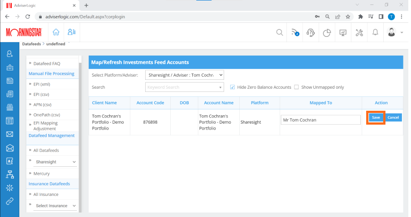
Task: Click the news page sidebar icon
Action: [10, 81]
